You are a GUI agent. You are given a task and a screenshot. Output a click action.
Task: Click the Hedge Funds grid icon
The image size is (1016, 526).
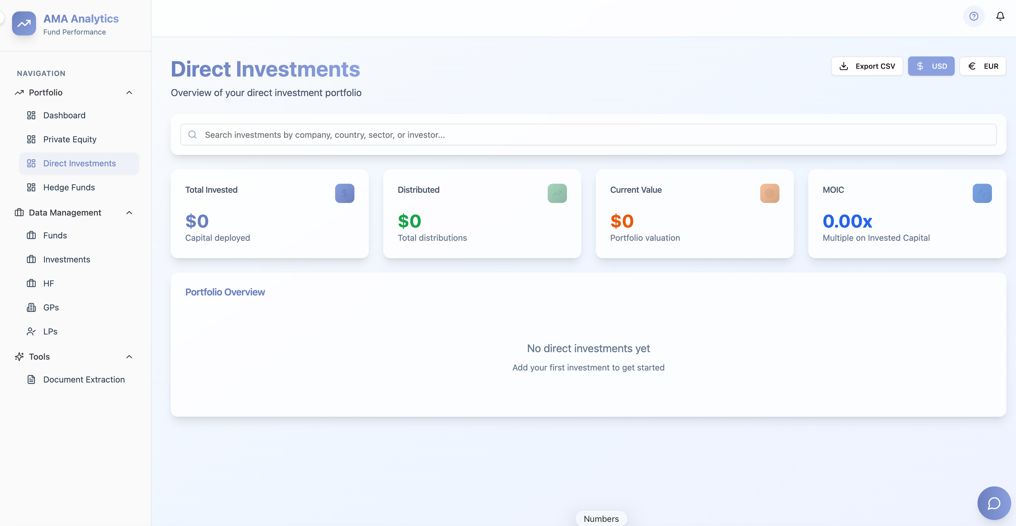coord(31,187)
